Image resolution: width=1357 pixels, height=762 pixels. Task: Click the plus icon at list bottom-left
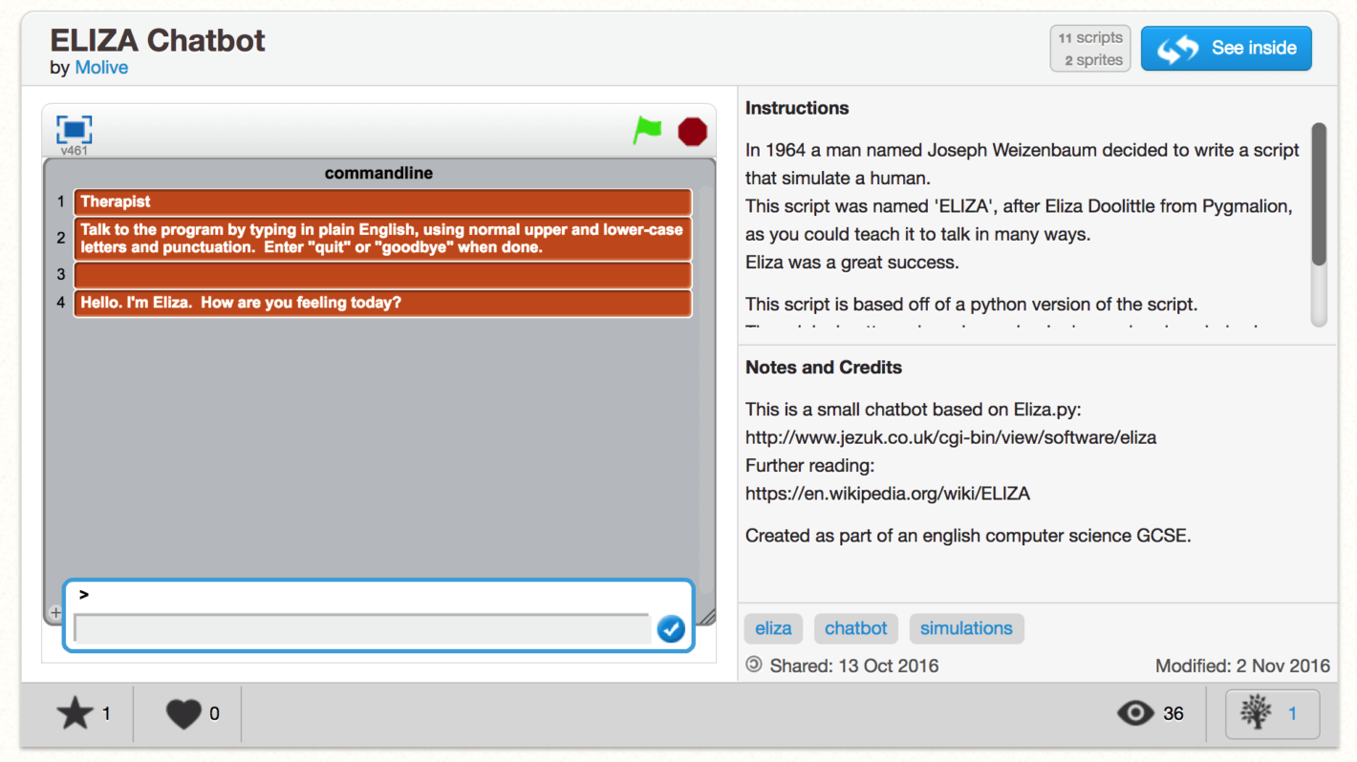tap(55, 612)
